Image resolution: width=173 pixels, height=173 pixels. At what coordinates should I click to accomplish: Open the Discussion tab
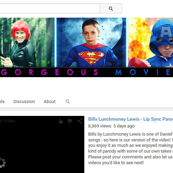tap(24, 101)
